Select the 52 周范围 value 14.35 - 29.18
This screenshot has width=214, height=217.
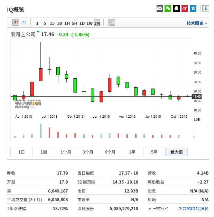coord(125,182)
